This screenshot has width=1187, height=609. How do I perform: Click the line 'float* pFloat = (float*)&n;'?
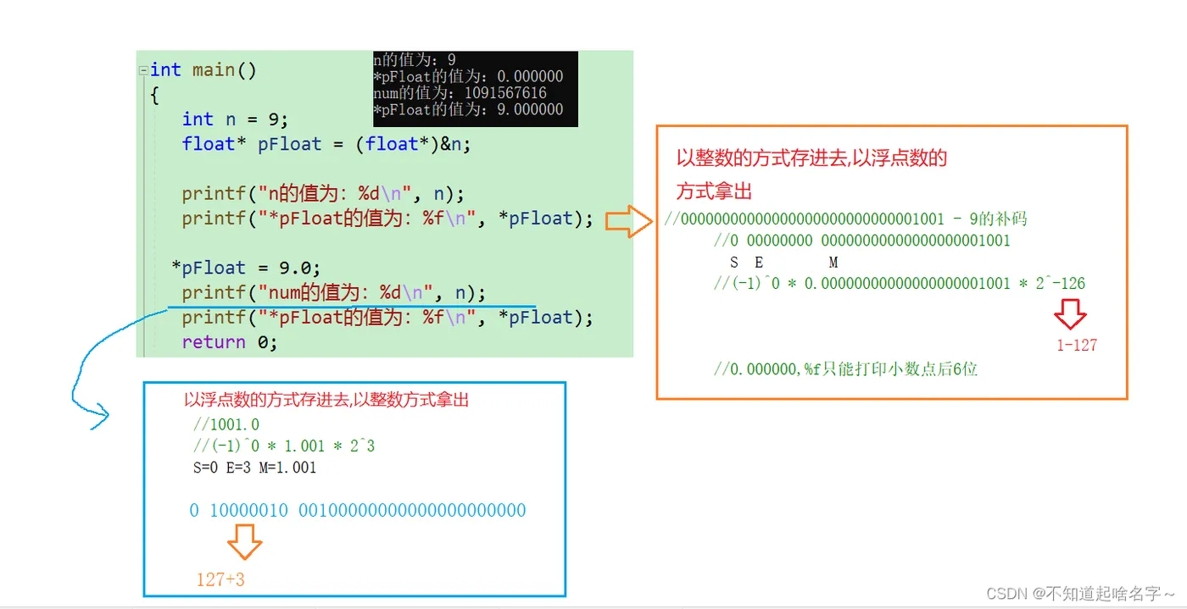326,144
